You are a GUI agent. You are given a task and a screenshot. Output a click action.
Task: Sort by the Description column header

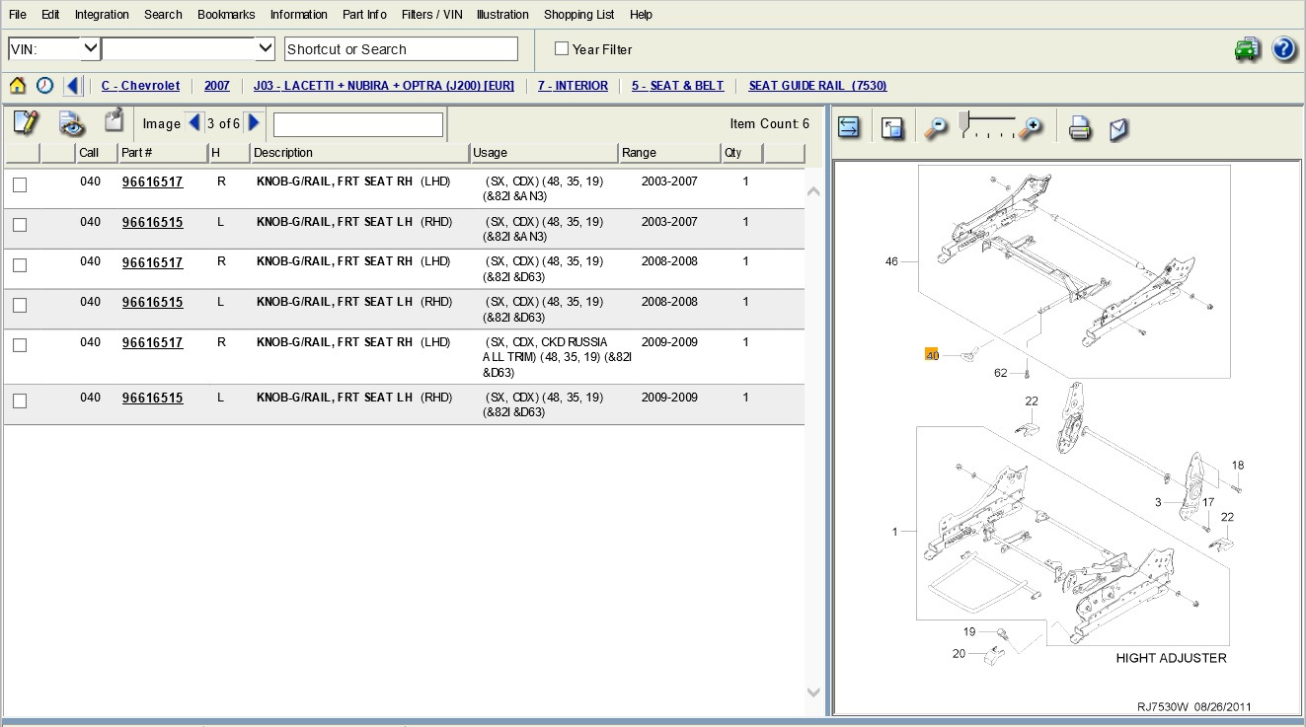[x=360, y=153]
